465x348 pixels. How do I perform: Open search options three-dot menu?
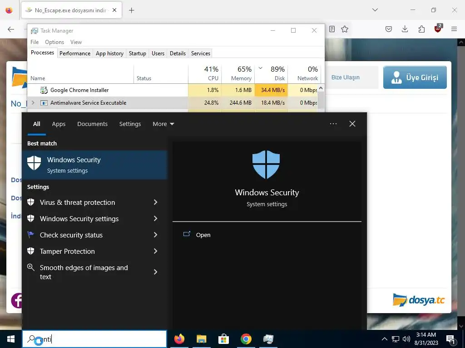coord(333,124)
